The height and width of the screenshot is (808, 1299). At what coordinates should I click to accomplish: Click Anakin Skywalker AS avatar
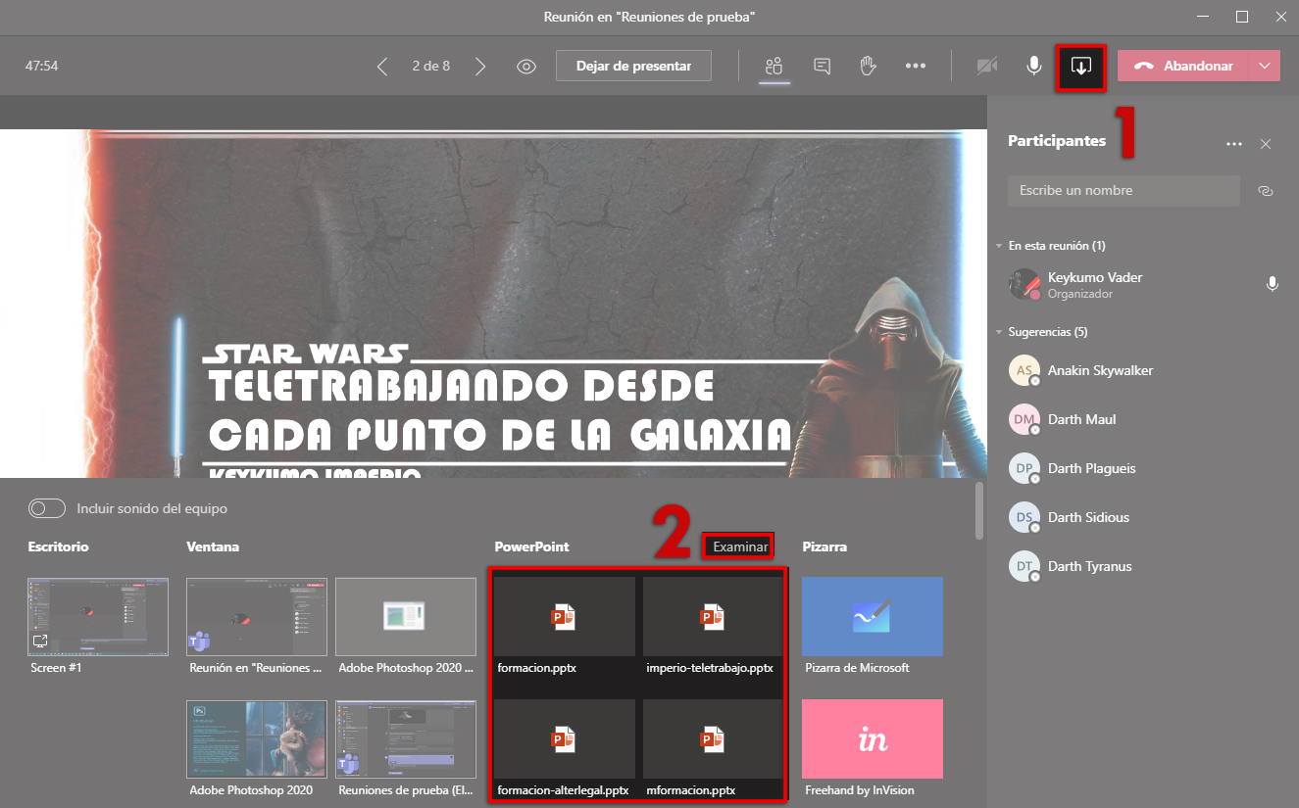tap(1024, 370)
